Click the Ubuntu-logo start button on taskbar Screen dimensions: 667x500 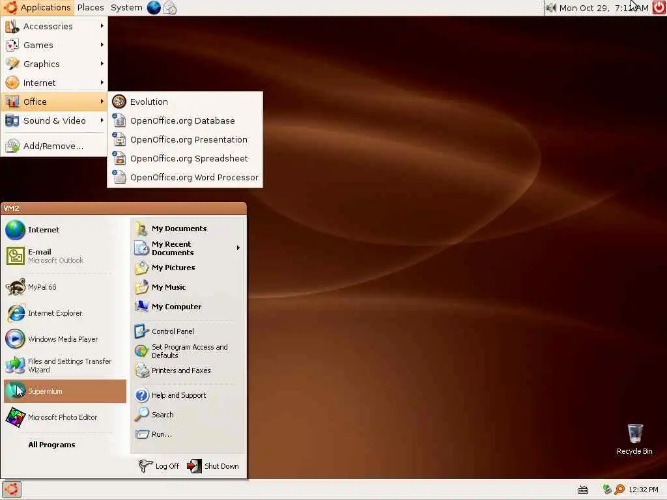pos(12,490)
